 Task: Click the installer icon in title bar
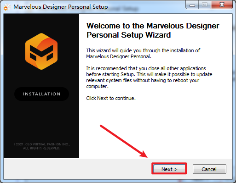7,7
